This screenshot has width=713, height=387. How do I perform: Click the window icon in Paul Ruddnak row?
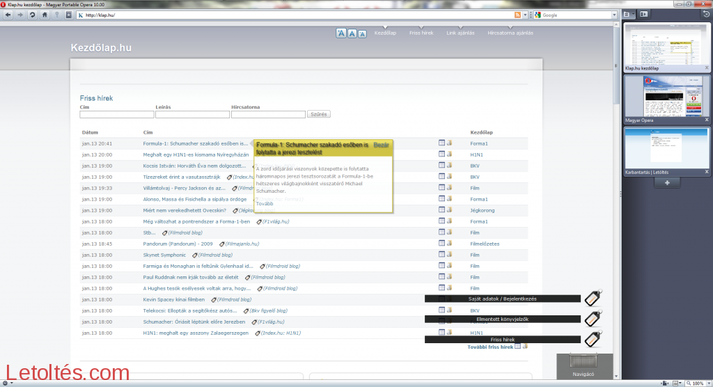pyautogui.click(x=441, y=276)
